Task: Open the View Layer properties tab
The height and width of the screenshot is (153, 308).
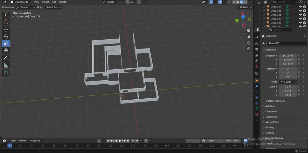Action: click(257, 55)
